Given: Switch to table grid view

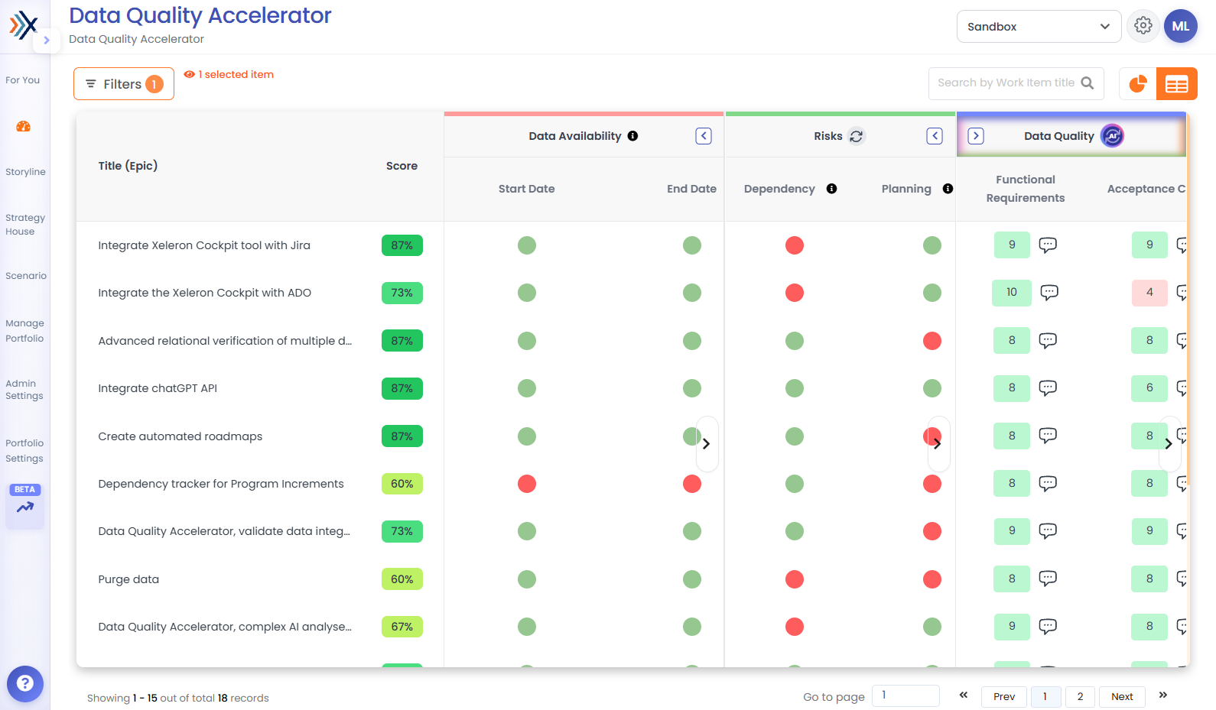Looking at the screenshot, I should pyautogui.click(x=1177, y=84).
